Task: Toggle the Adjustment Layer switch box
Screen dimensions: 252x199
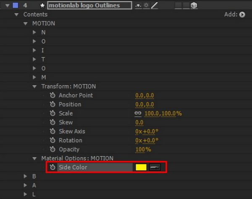Action: (x=186, y=5)
